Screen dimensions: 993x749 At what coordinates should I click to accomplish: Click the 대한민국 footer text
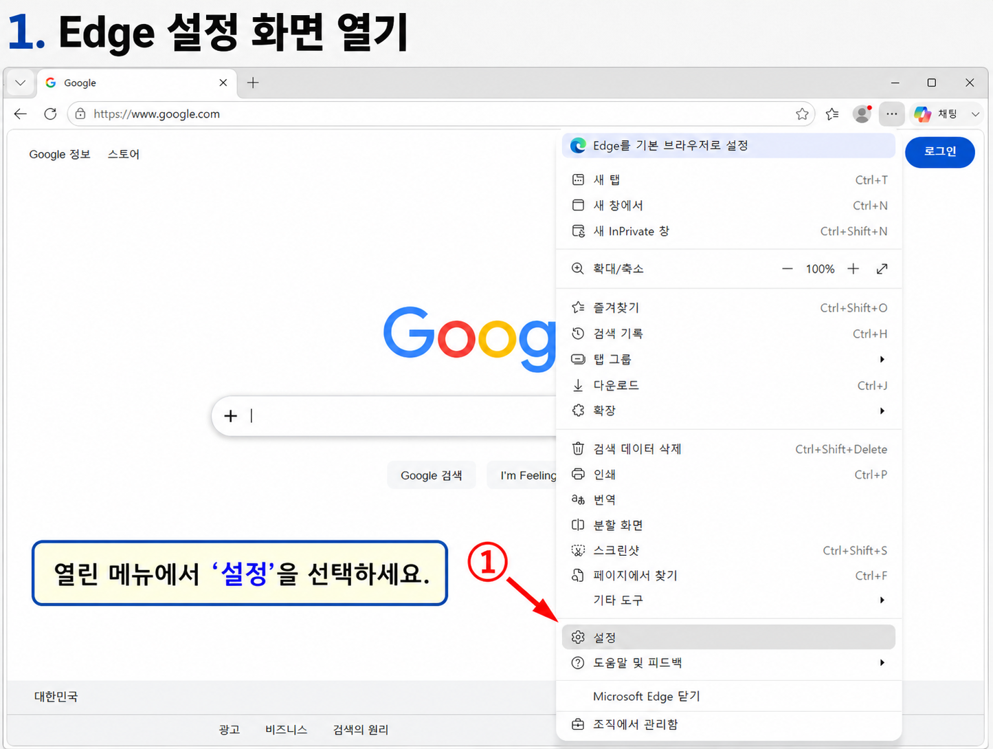point(56,697)
